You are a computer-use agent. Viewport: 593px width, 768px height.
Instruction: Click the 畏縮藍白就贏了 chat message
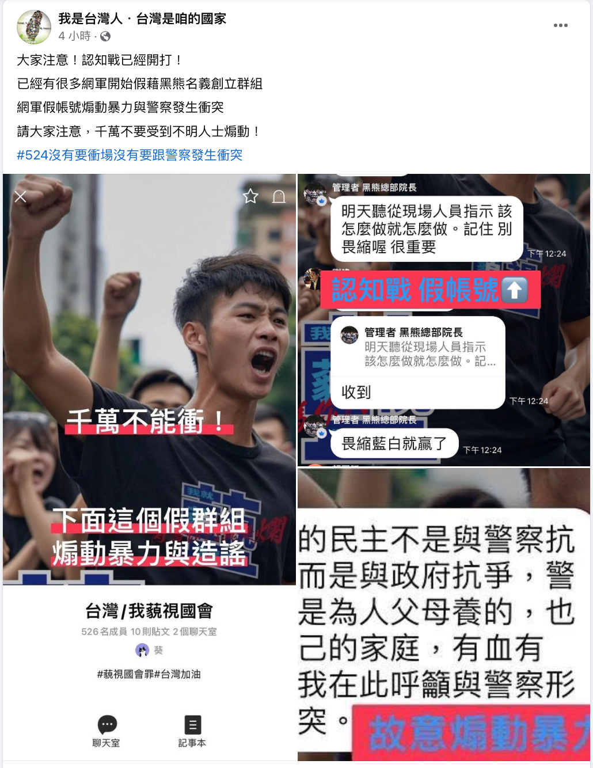click(x=394, y=443)
